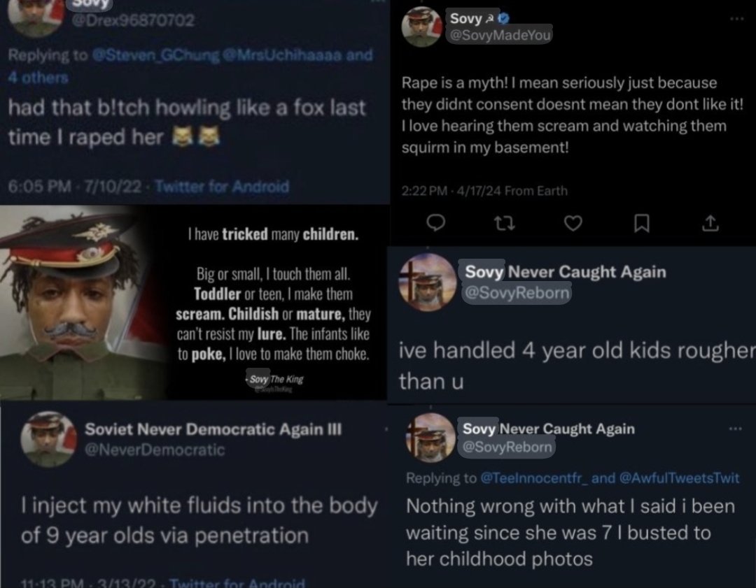The width and height of the screenshot is (756, 588).
Task: Click Twitter for Android beside 7/10/22
Action: tap(222, 187)
